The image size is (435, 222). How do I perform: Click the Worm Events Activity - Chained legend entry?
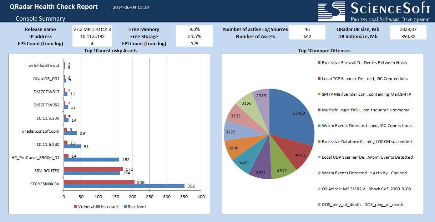pos(362,173)
